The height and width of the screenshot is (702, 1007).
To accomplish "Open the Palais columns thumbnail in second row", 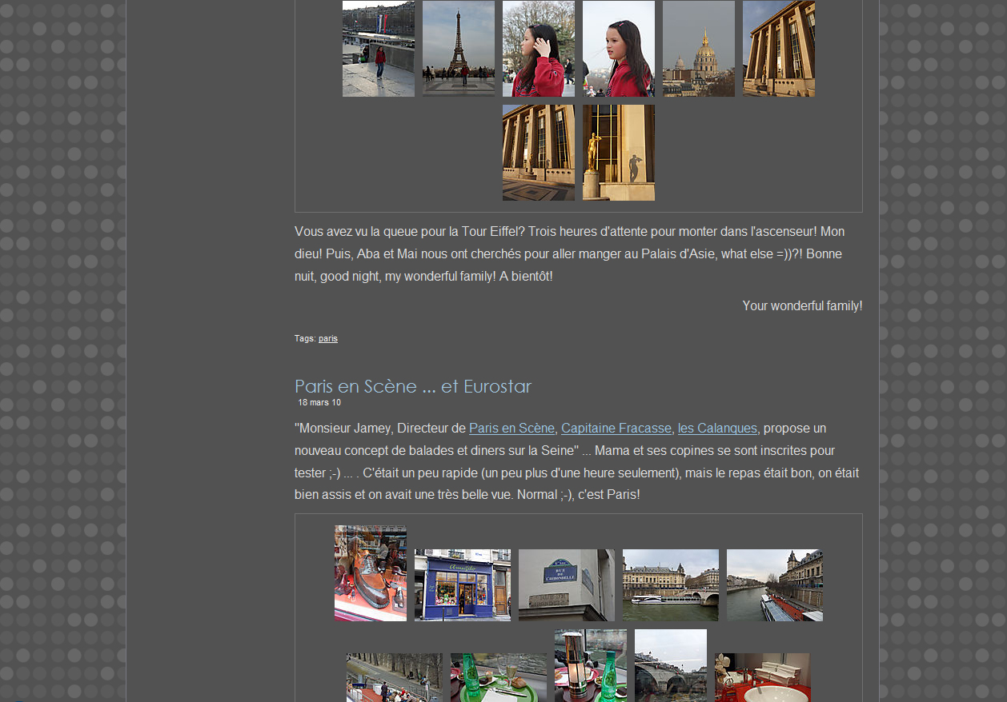I will [x=538, y=153].
